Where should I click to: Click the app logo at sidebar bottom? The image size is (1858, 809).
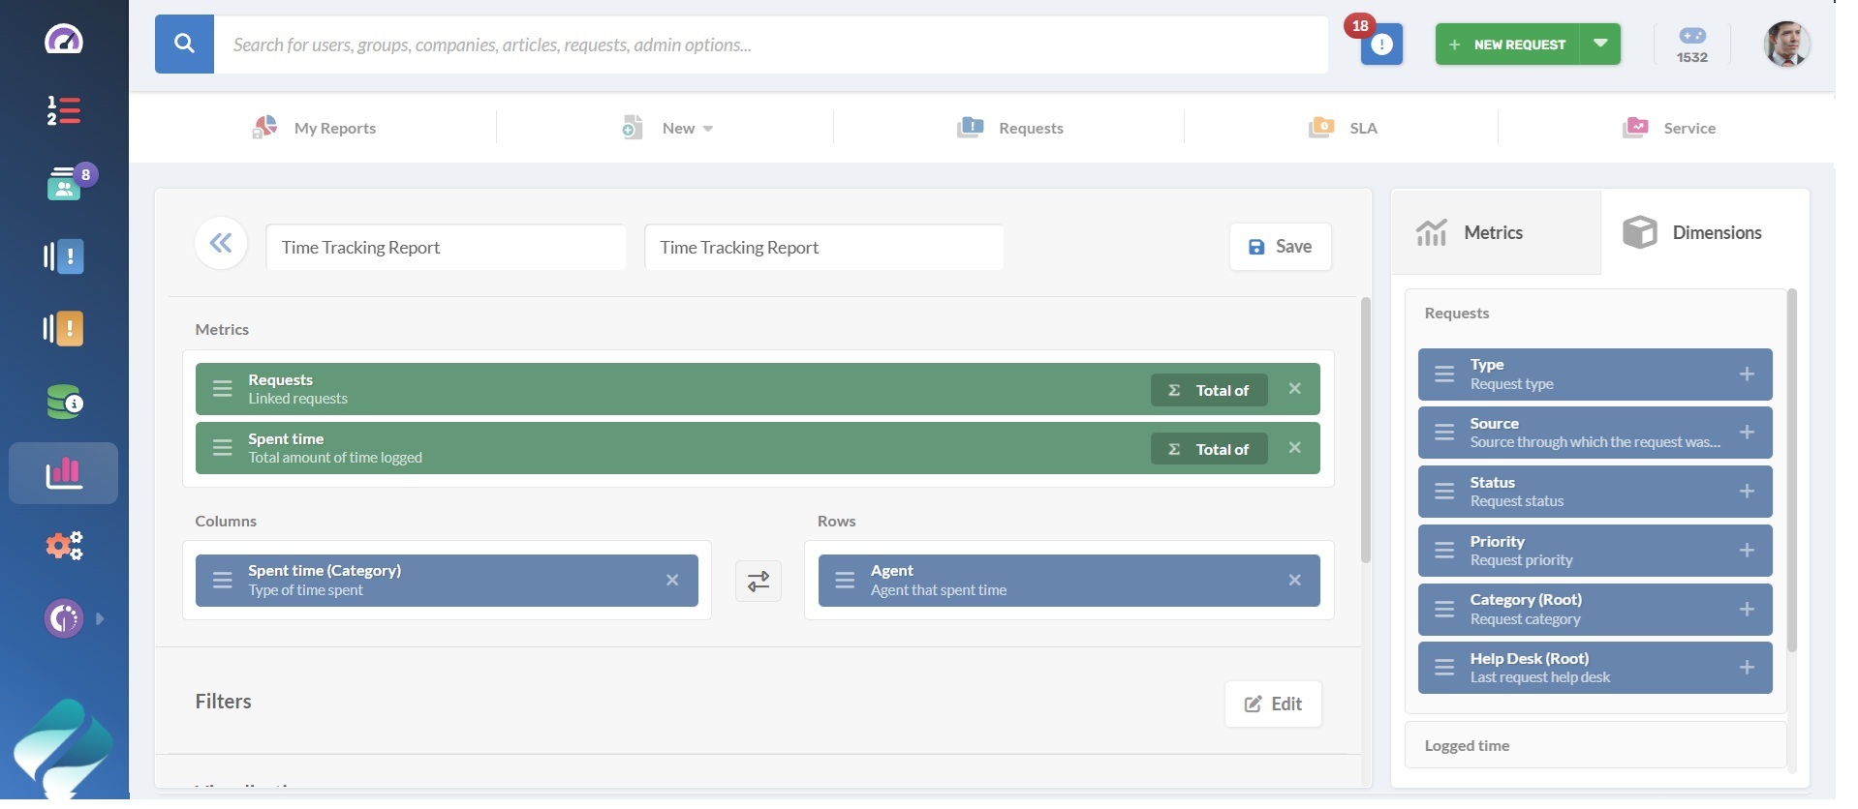tap(64, 747)
